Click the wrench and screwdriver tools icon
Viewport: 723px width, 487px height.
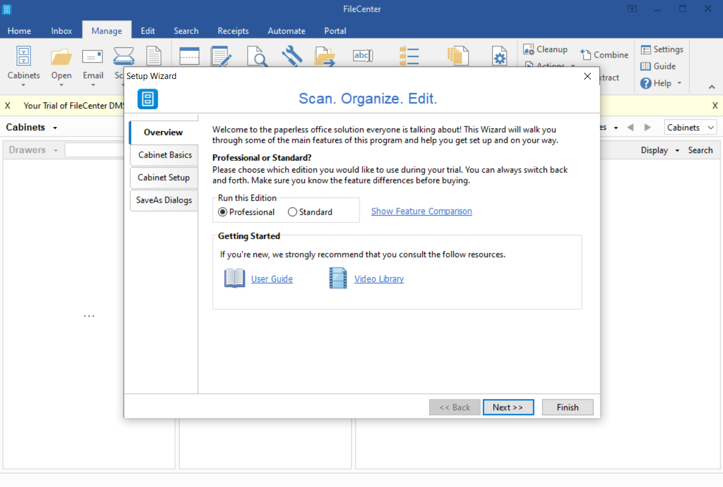point(292,56)
